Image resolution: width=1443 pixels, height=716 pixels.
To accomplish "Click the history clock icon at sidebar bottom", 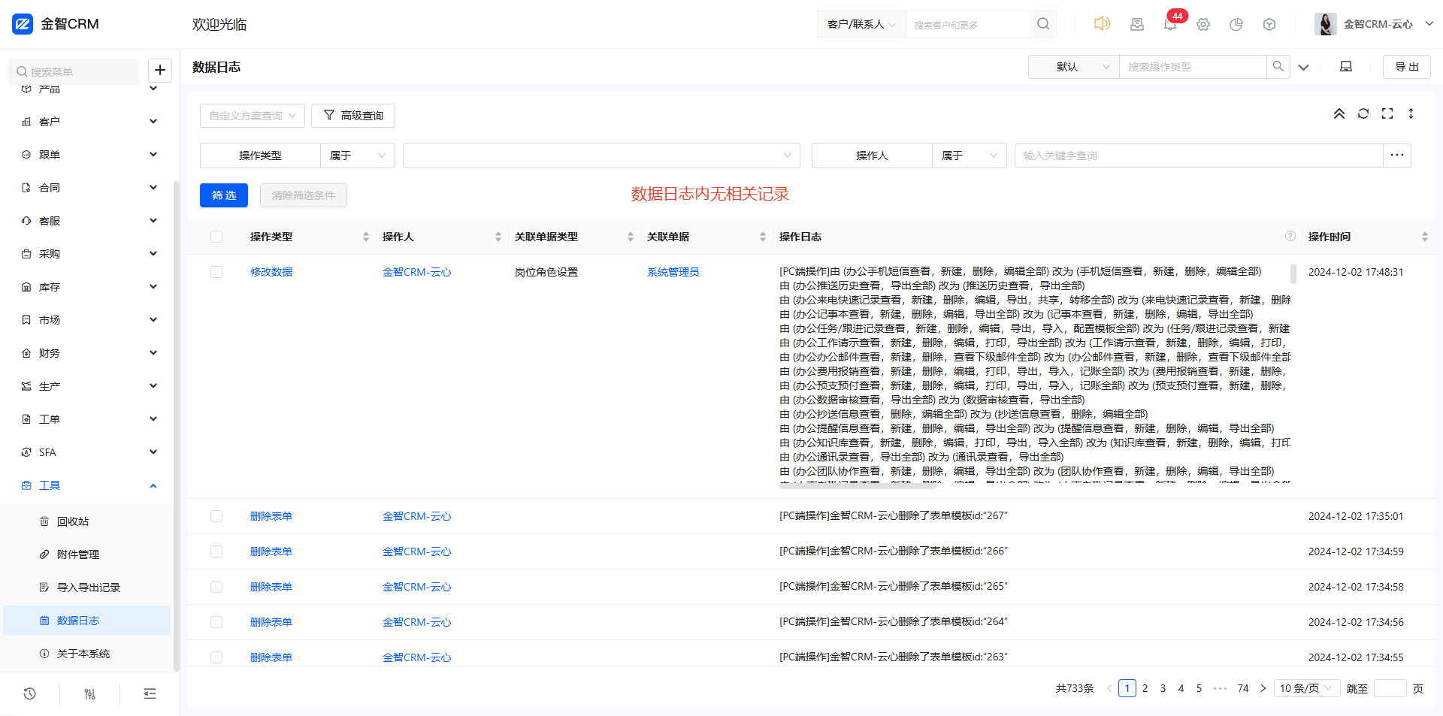I will click(x=30, y=693).
